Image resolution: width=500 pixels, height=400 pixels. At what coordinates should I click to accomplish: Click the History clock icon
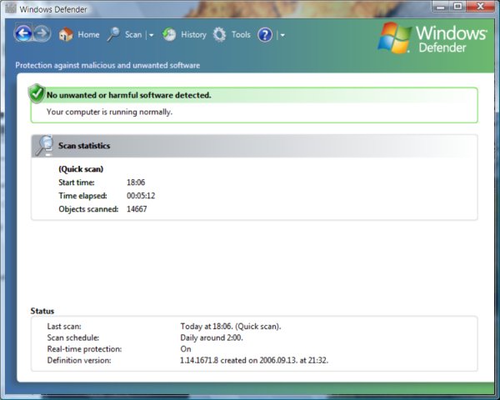[x=169, y=35]
